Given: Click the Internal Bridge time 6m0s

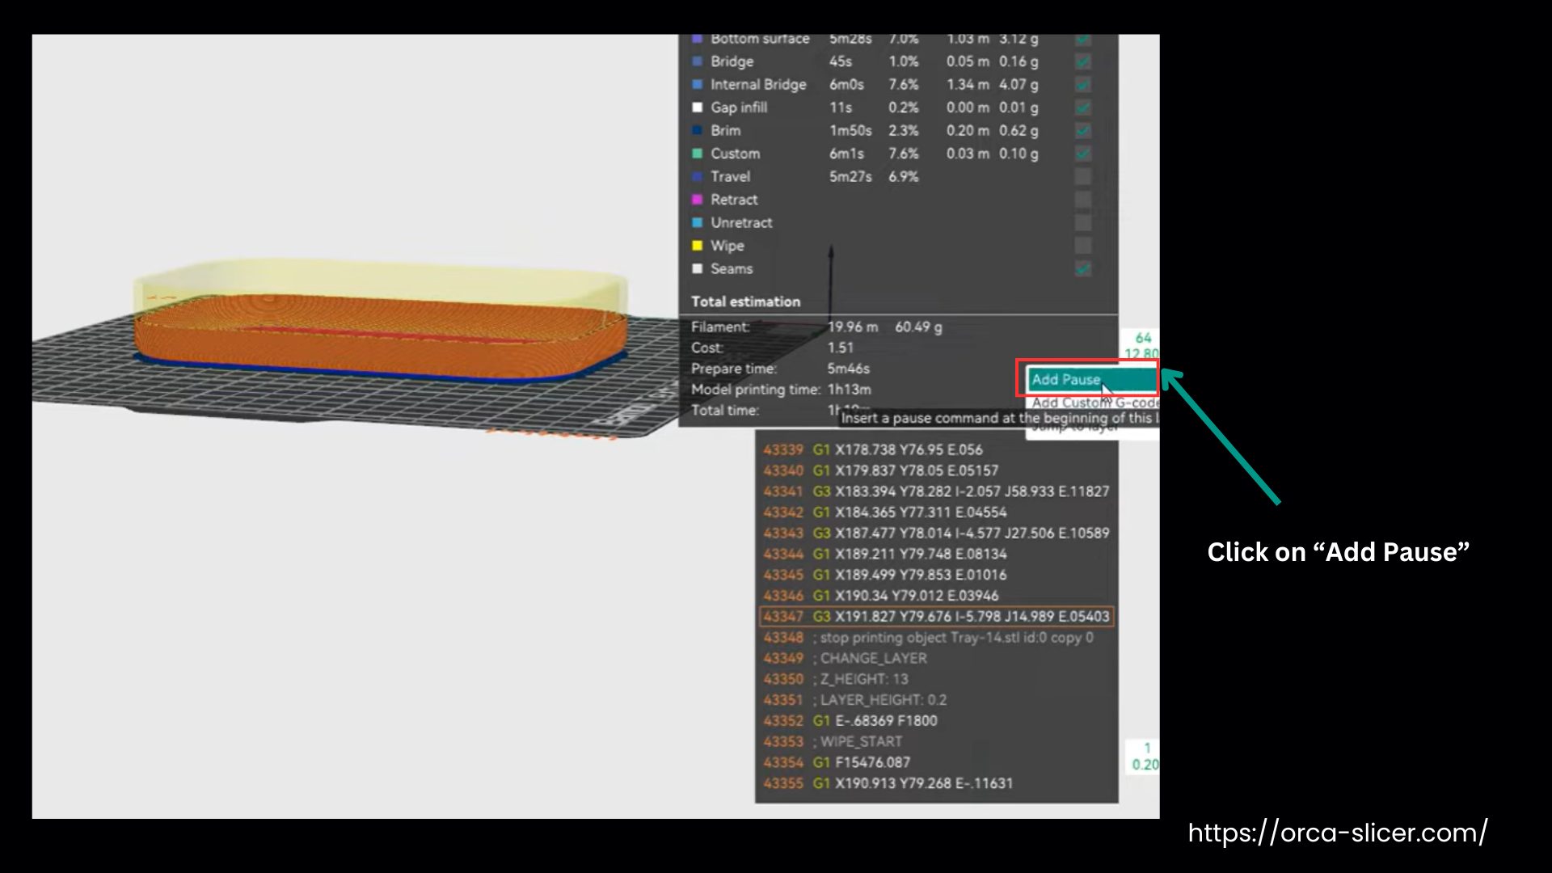Looking at the screenshot, I should pyautogui.click(x=846, y=84).
